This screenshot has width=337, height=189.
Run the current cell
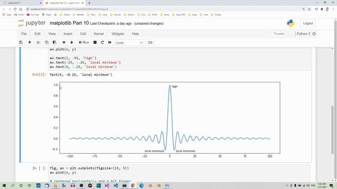click(84, 43)
